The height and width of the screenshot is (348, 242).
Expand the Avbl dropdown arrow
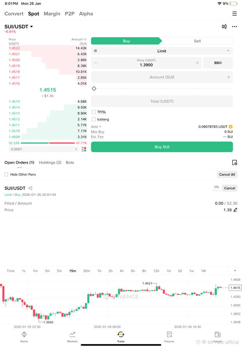click(x=100, y=127)
